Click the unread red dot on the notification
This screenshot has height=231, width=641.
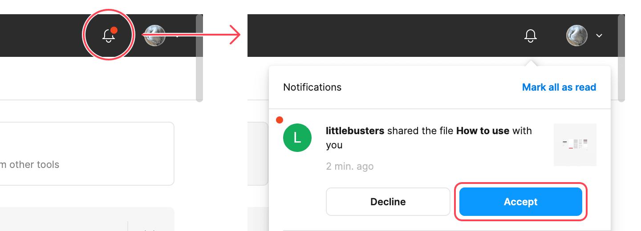pos(280,120)
